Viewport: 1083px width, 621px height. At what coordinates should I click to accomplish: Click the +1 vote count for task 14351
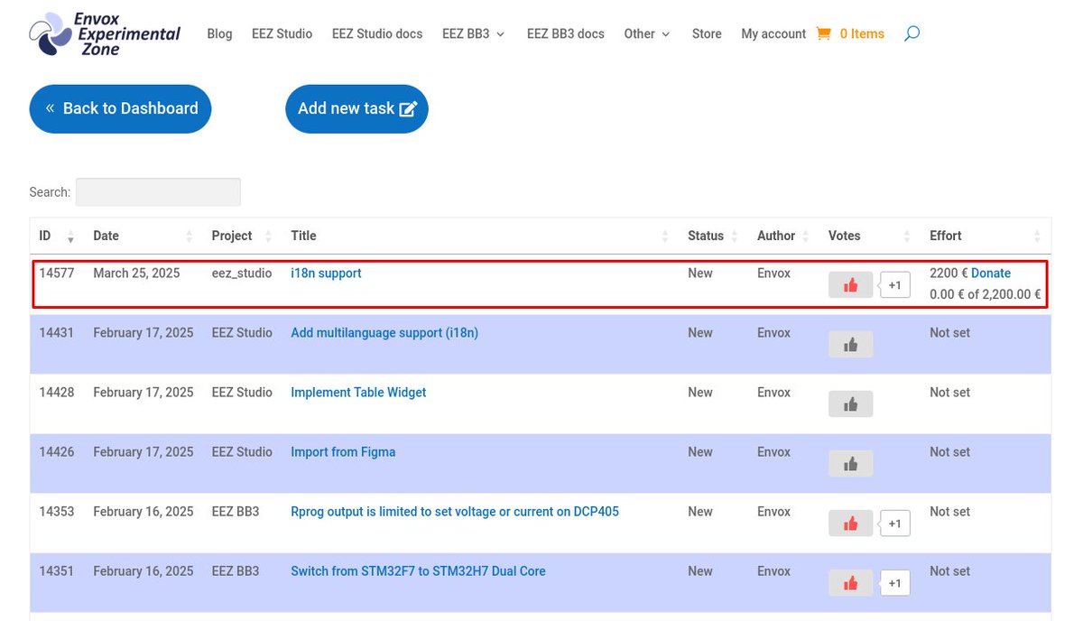coord(894,583)
